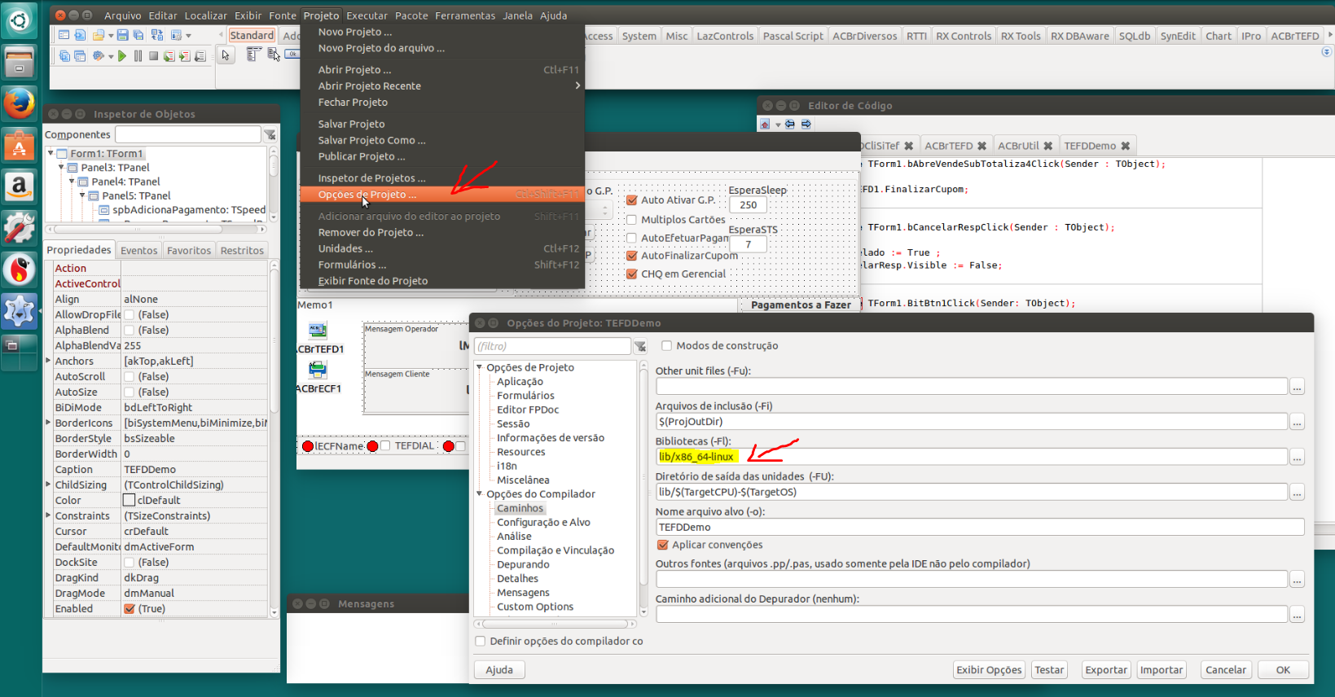Click the Exibir Opções button
Screen dimensions: 1335x697
(989, 669)
